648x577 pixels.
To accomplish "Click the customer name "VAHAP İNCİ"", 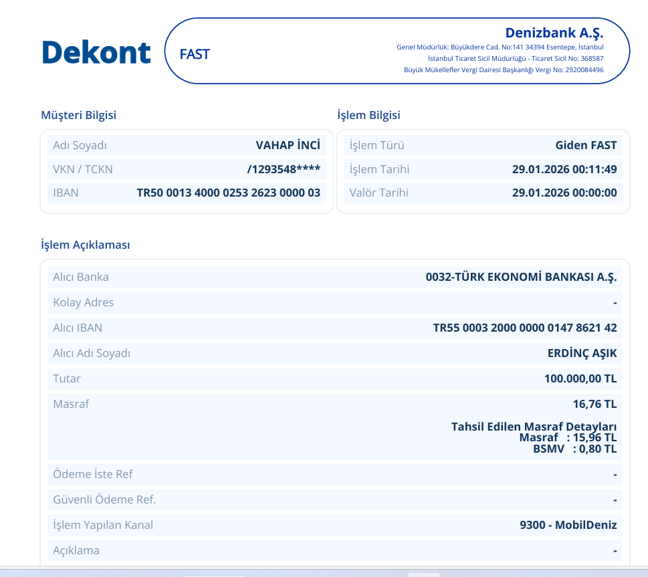I will (288, 145).
